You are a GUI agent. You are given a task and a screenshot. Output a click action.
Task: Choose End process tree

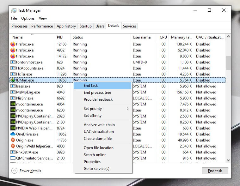point(102,93)
